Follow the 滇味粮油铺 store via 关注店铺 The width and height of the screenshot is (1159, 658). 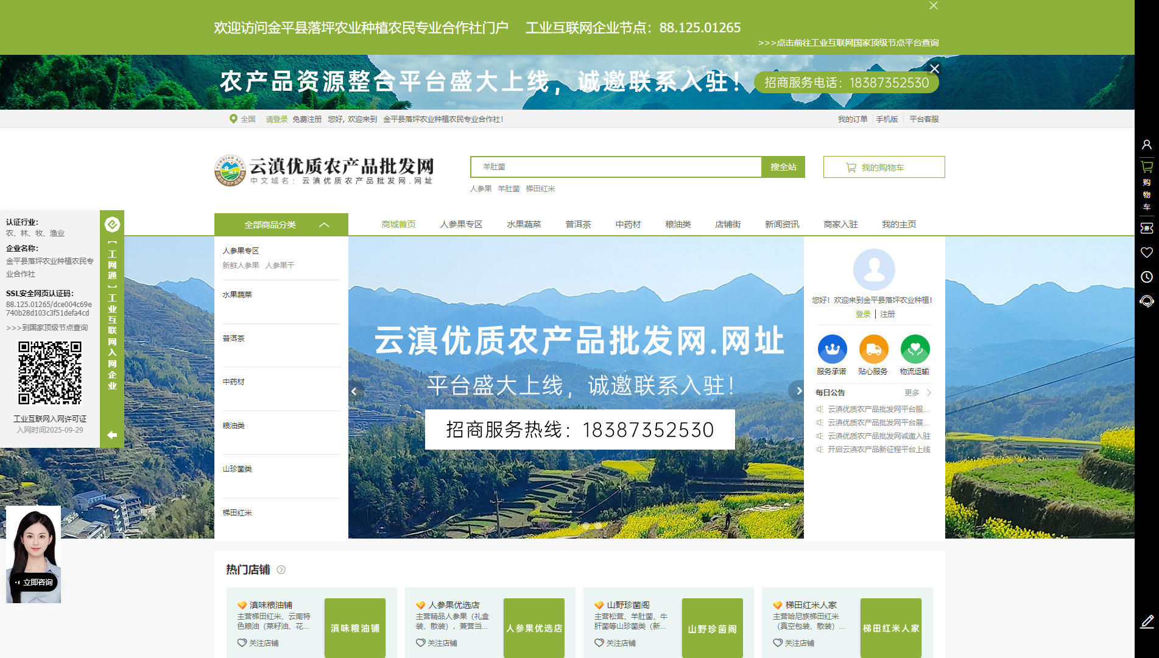point(258,643)
